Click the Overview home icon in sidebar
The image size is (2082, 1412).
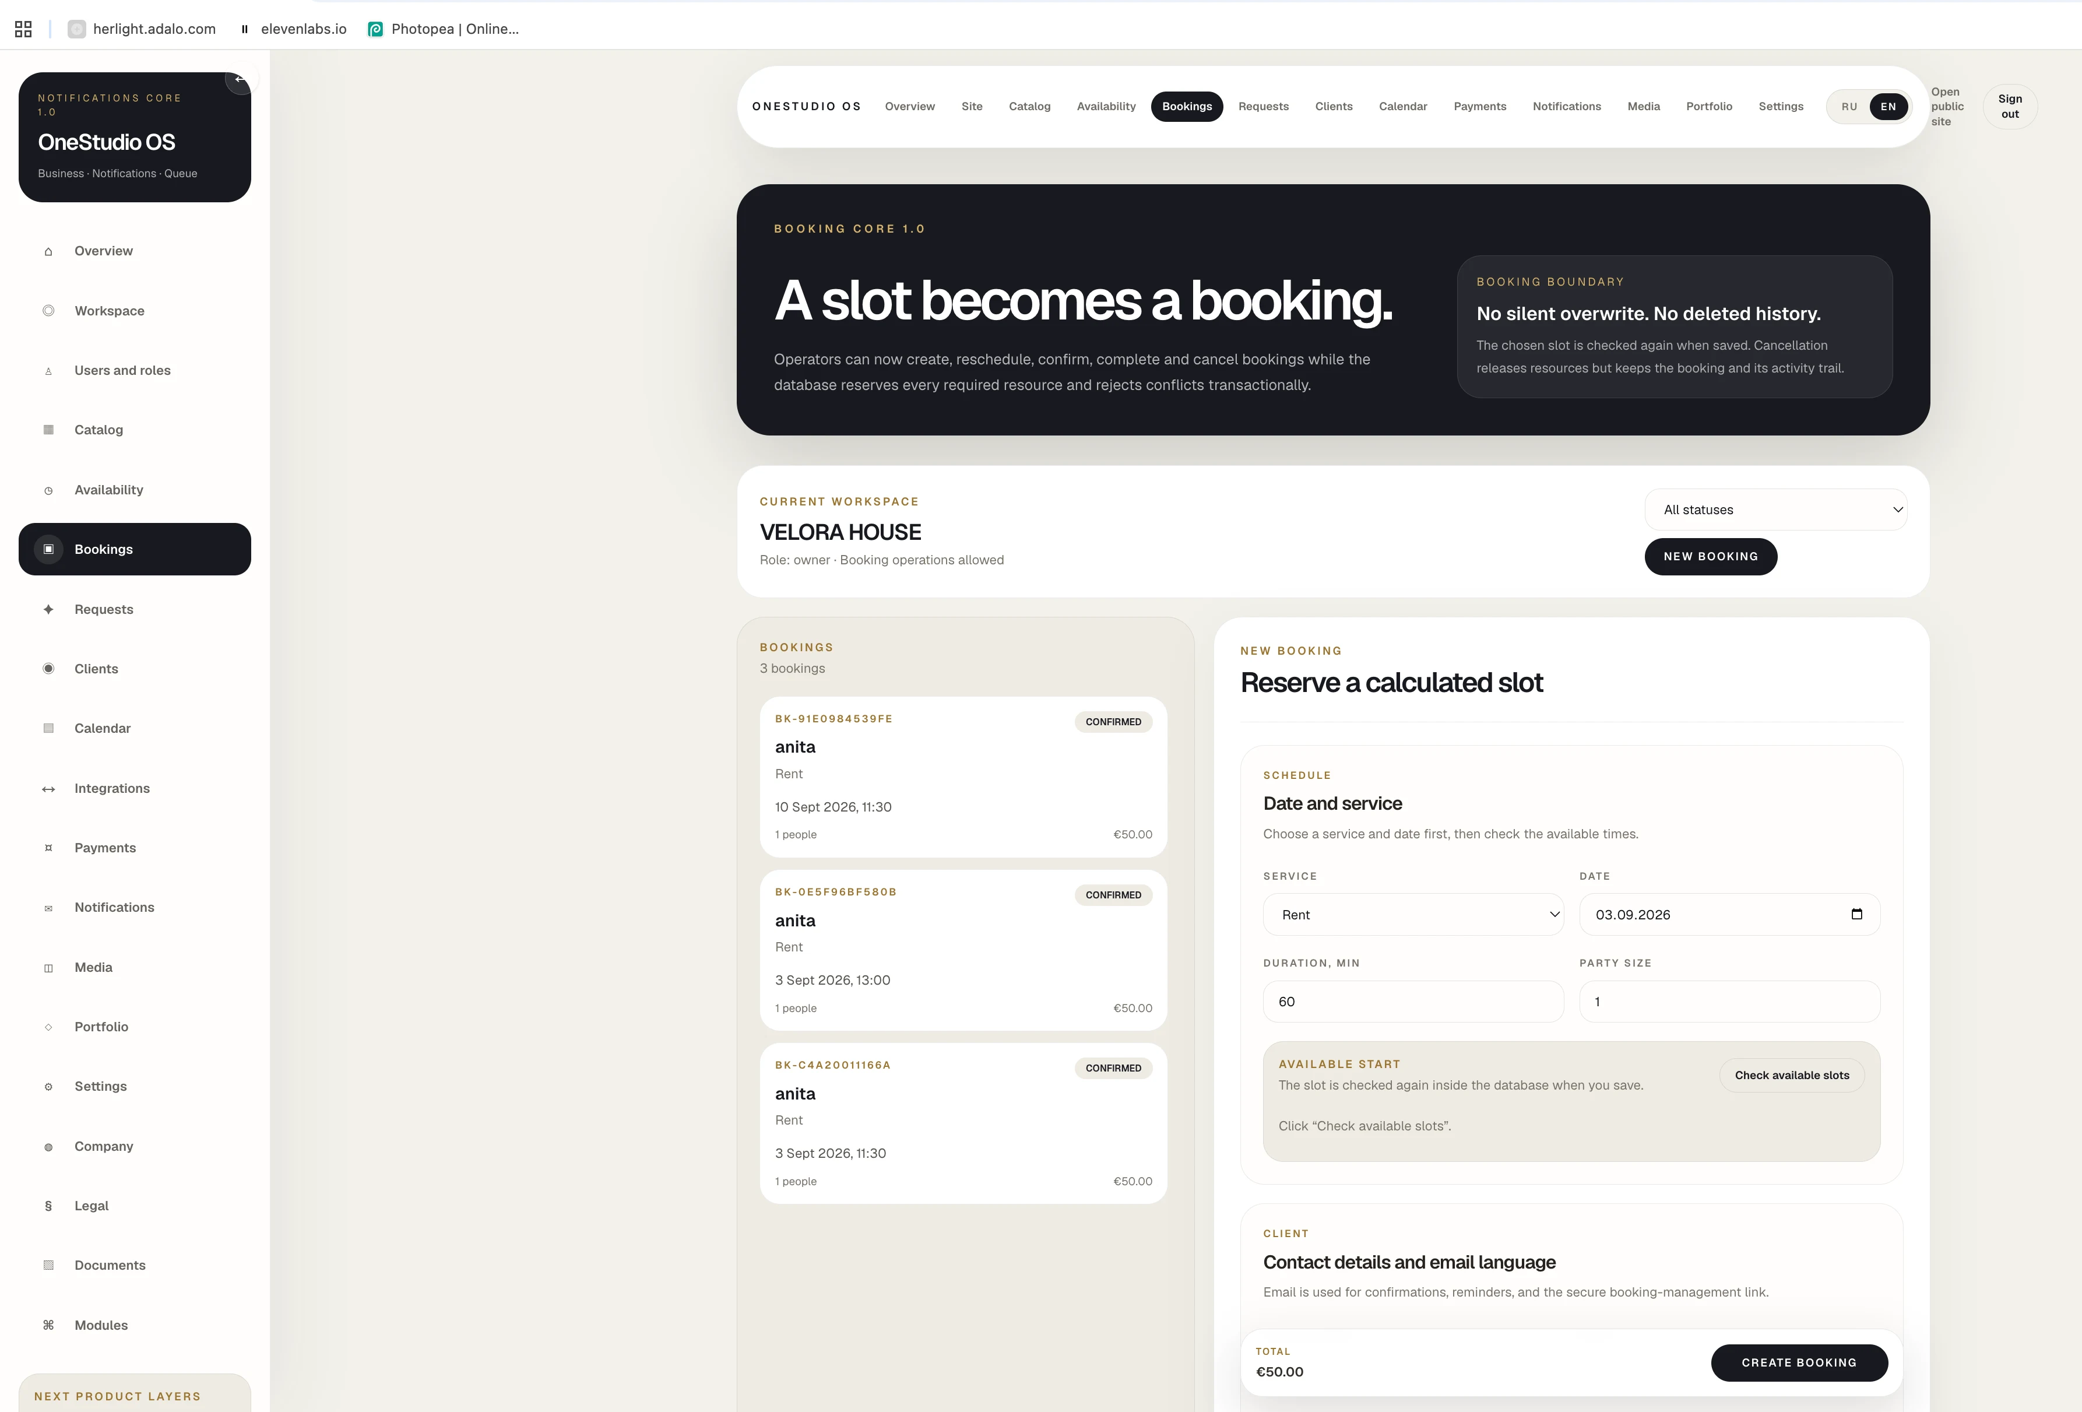[48, 252]
